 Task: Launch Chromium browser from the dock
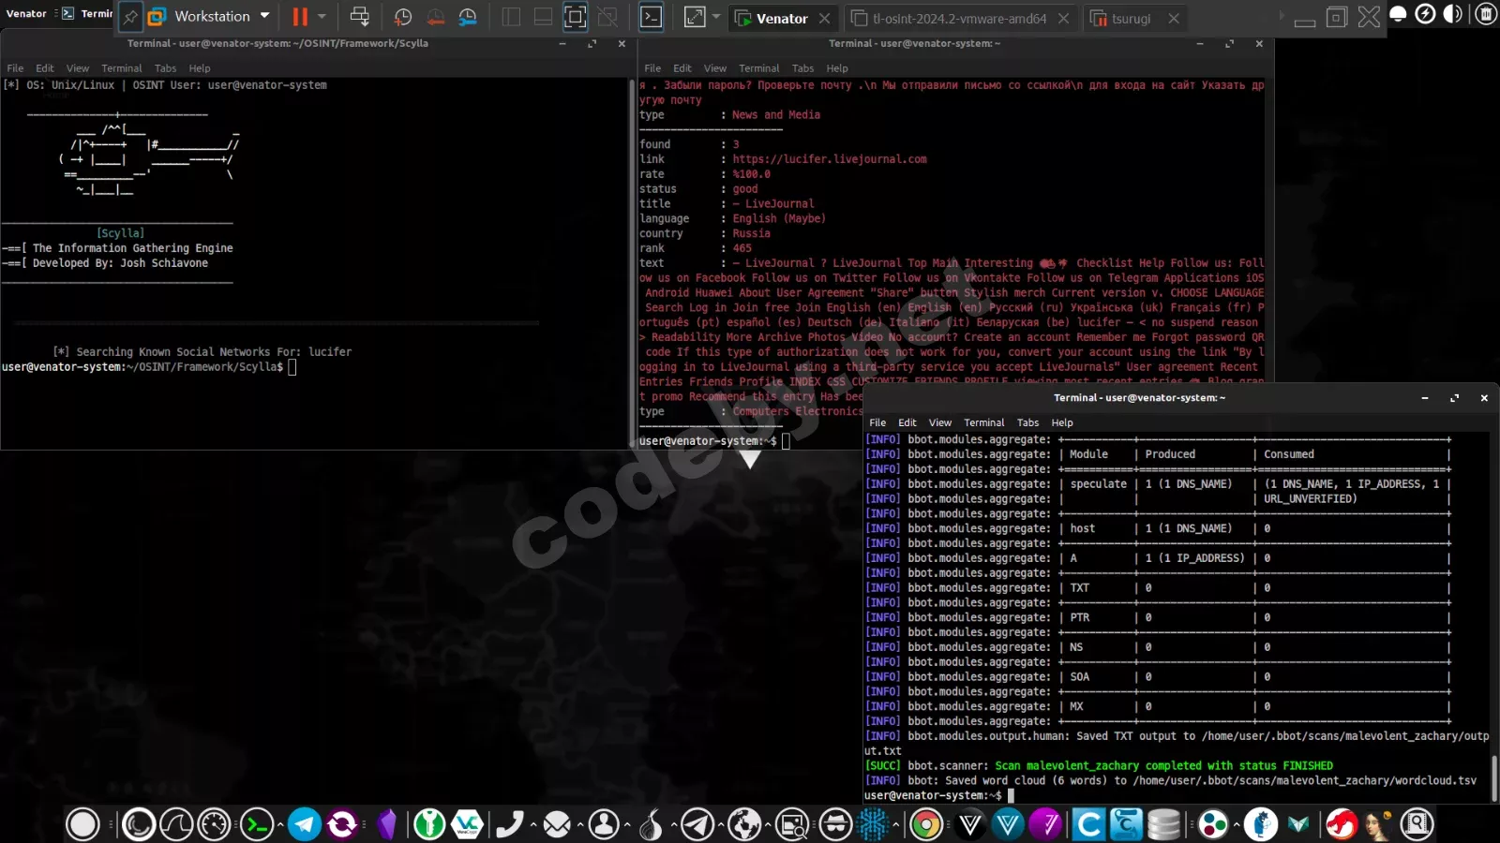coord(924,824)
